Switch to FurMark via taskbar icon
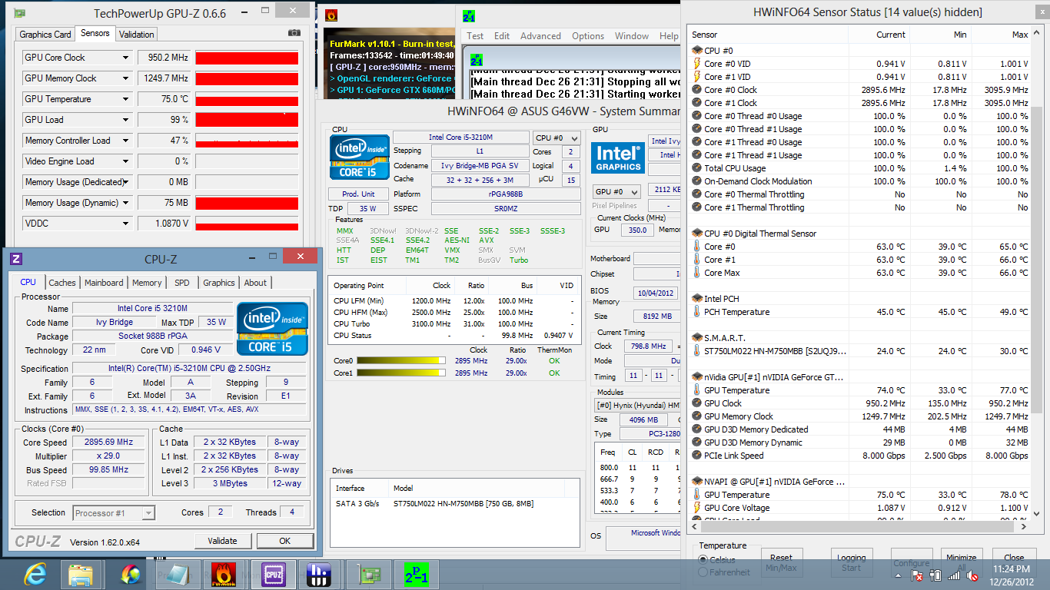The height and width of the screenshot is (590, 1050). tap(224, 574)
